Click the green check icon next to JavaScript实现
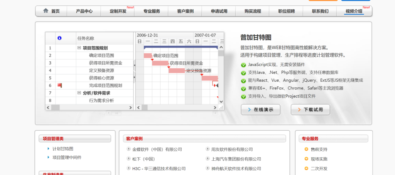 pyautogui.click(x=243, y=65)
